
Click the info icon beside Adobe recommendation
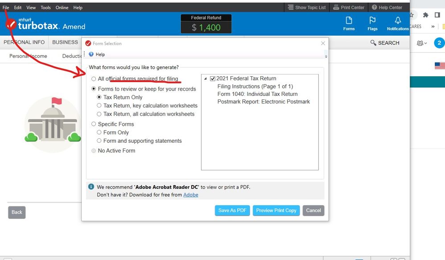pos(91,186)
